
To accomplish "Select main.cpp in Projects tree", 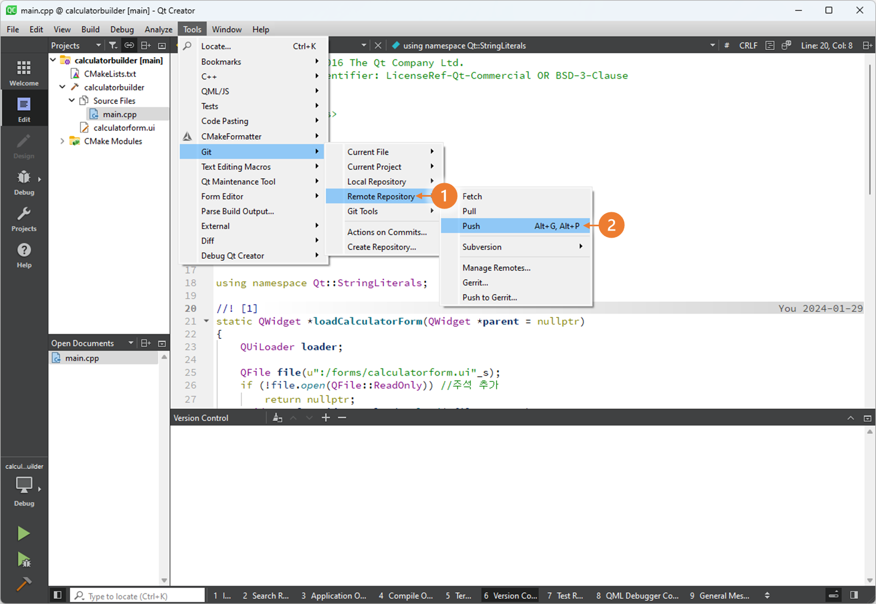I will click(120, 114).
